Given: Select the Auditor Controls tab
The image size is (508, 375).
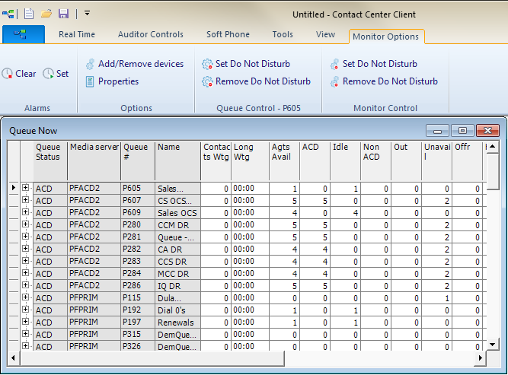Looking at the screenshot, I should click(151, 34).
